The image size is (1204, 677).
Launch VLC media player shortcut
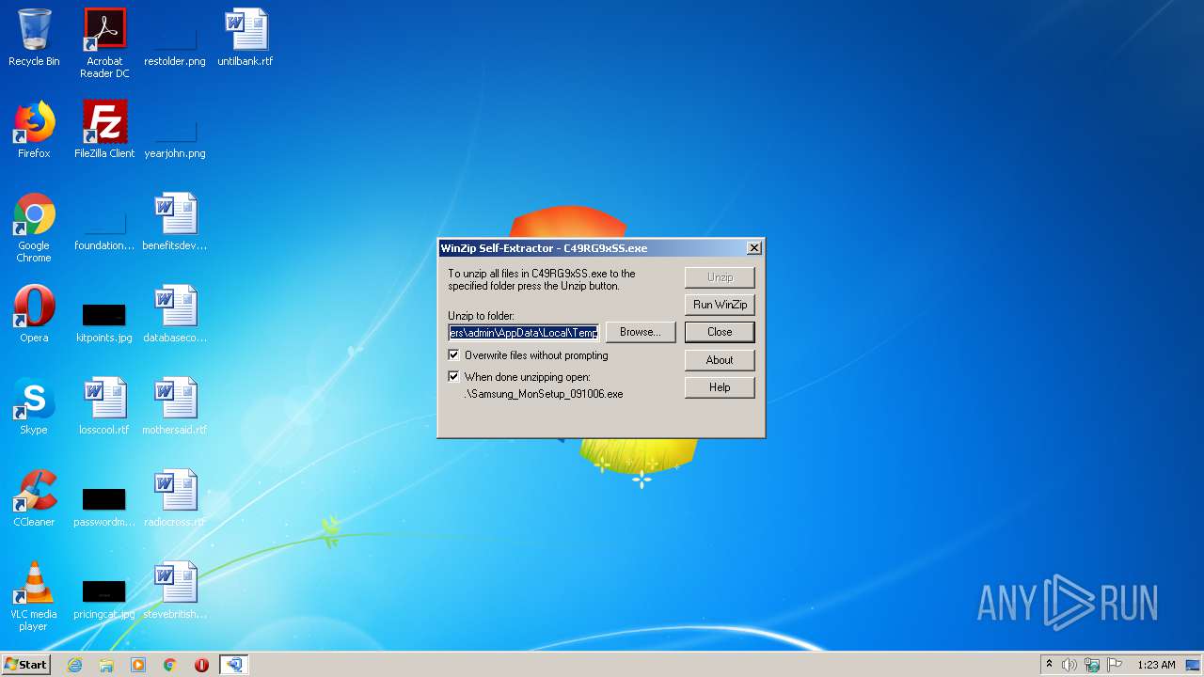pos(34,596)
